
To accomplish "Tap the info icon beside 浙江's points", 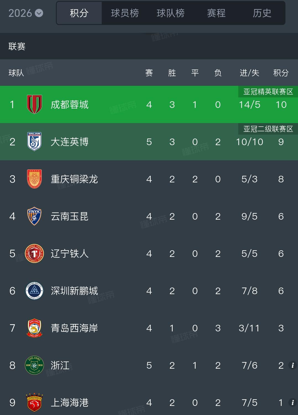I will point(292,365).
